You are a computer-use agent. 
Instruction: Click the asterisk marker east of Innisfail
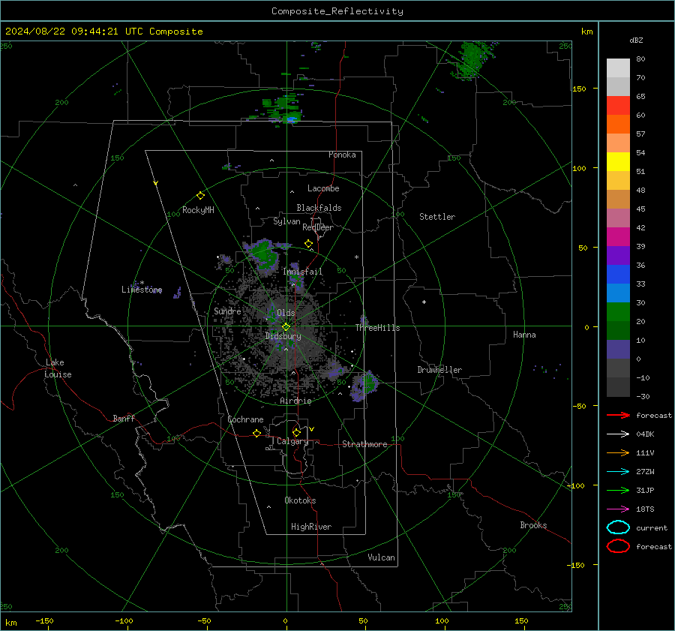(x=356, y=257)
